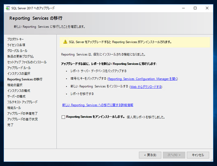The width and height of the screenshot is (217, 166).
Task: Select the 製品の更新プログラム step
Action: point(21,56)
